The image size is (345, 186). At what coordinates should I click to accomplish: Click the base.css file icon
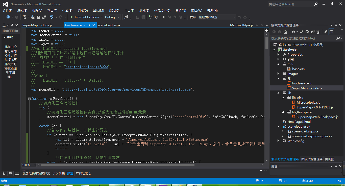pos(289,69)
